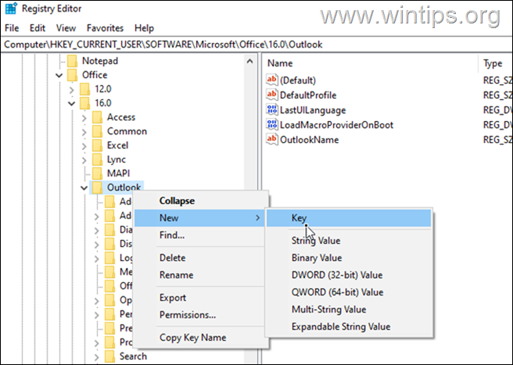Select String Value in the submenu

coord(349,241)
